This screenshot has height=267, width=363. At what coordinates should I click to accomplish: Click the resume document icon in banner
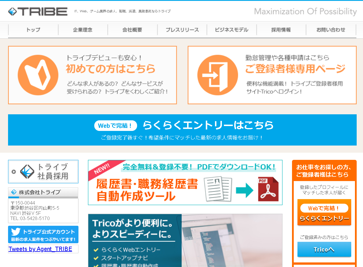(x=219, y=189)
